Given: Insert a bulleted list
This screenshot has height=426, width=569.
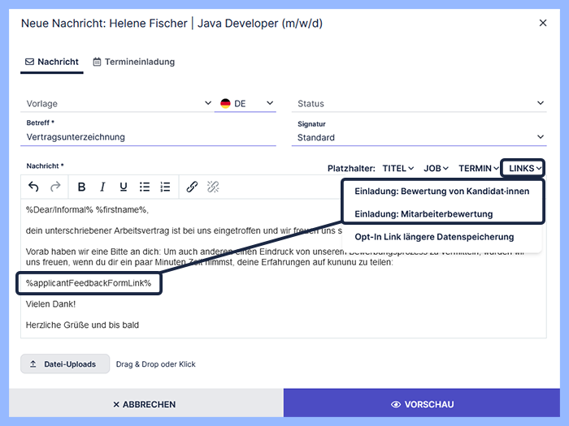Looking at the screenshot, I should pyautogui.click(x=145, y=187).
